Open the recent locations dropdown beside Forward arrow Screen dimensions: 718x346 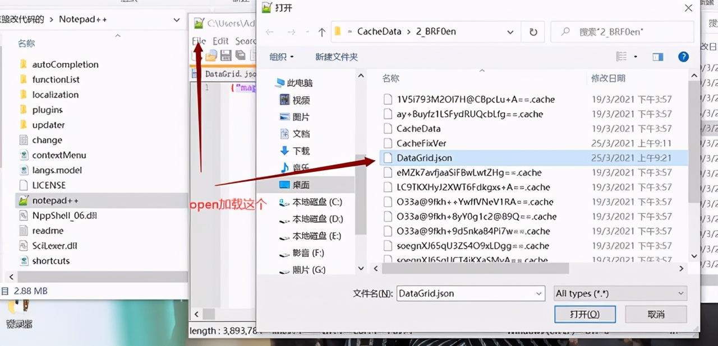pyautogui.click(x=306, y=32)
